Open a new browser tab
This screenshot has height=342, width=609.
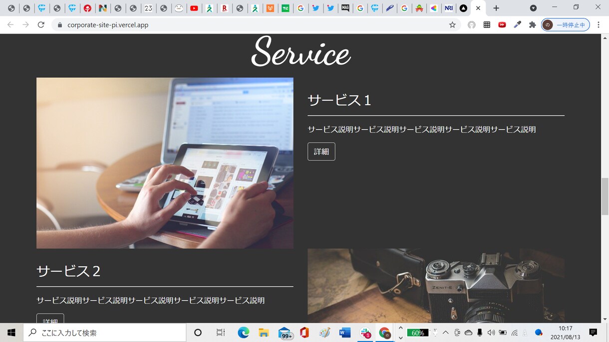[x=496, y=8]
